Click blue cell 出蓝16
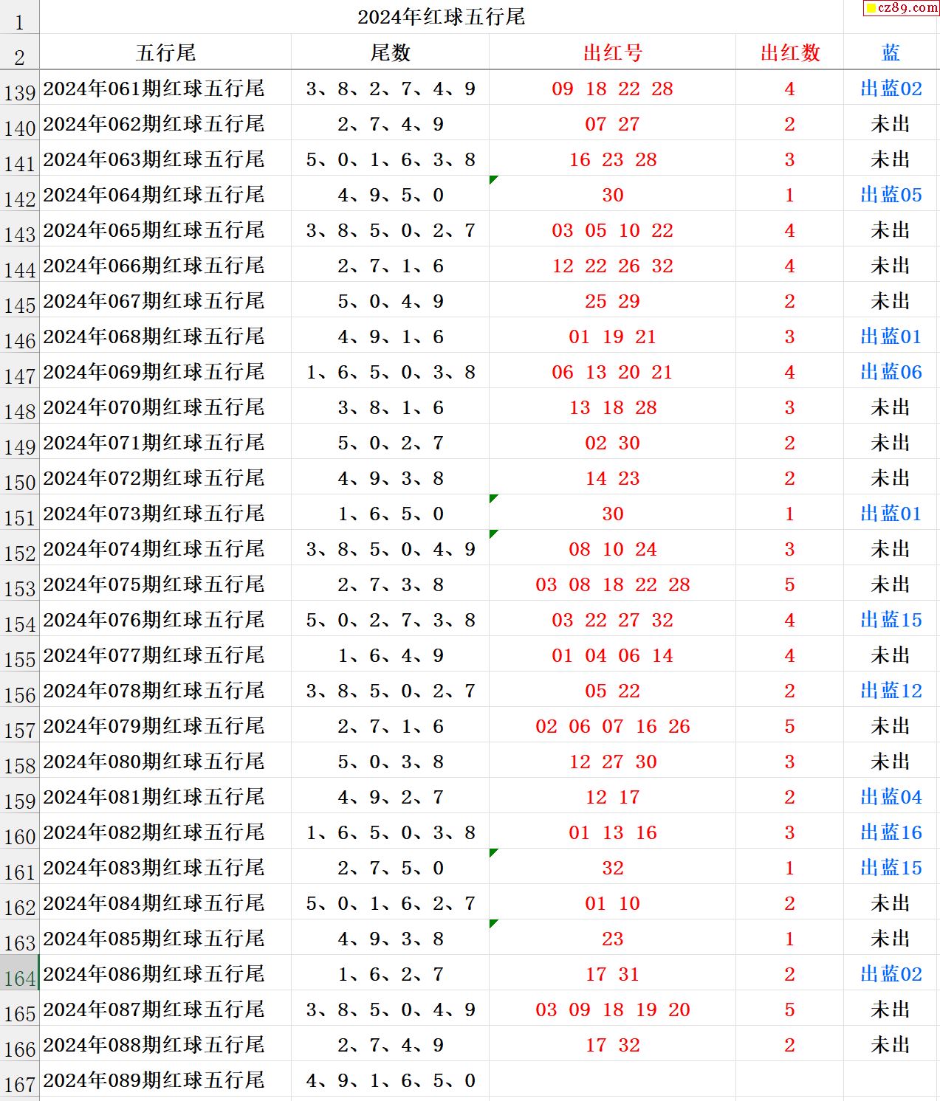 891,832
